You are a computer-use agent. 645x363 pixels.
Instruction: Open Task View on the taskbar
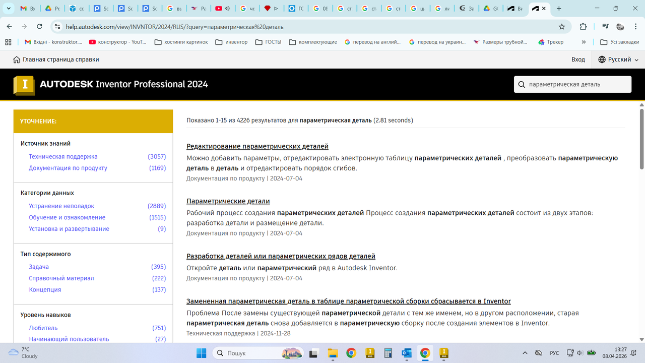coord(314,353)
